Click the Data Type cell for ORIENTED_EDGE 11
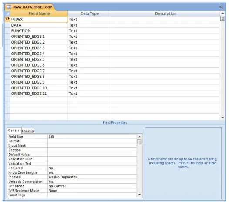The width and height of the screenshot is (229, 202). pos(89,94)
